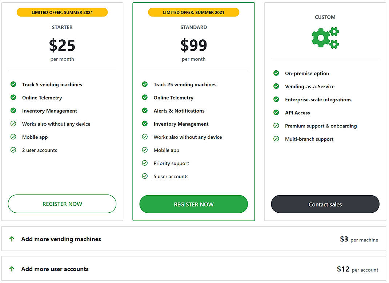Click REGISTER NOW under the Starter plan
This screenshot has width=389, height=283.
tap(62, 204)
